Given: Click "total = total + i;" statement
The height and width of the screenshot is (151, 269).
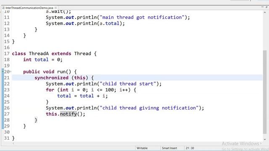Looking at the screenshot, I should point(82,96).
